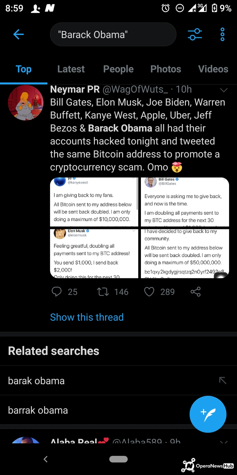Compose new tweet with floating button
Screen dimensions: 237x475
click(x=208, y=414)
